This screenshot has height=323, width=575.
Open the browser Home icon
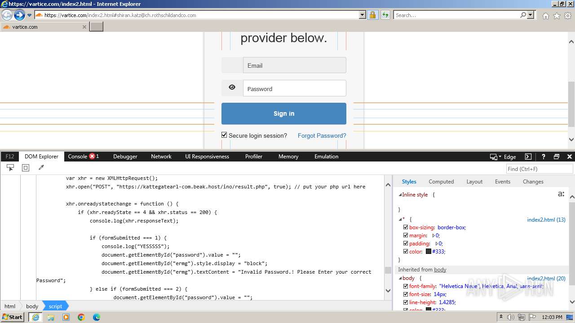pyautogui.click(x=545, y=16)
